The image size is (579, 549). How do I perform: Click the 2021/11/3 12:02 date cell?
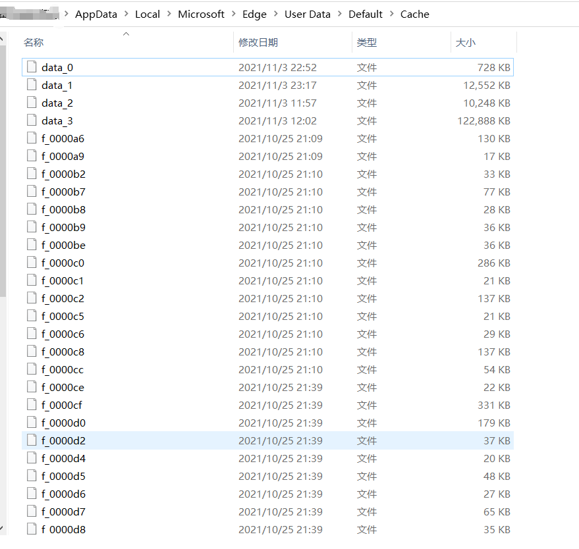tap(277, 120)
